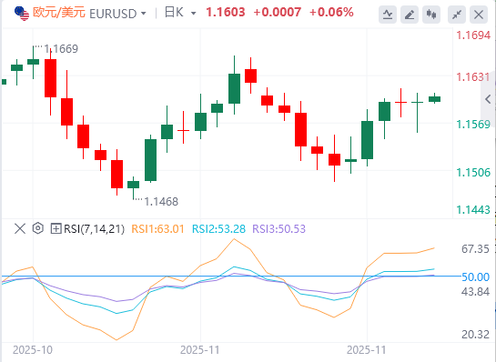Close the chart with X button

click(479, 15)
